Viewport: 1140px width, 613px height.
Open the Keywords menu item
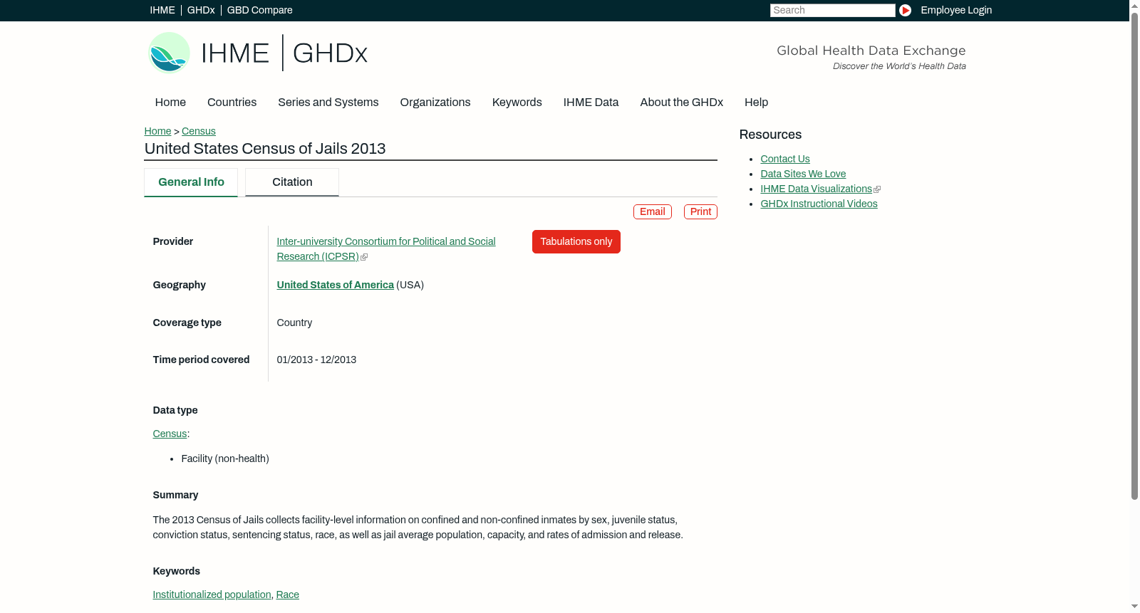517,103
